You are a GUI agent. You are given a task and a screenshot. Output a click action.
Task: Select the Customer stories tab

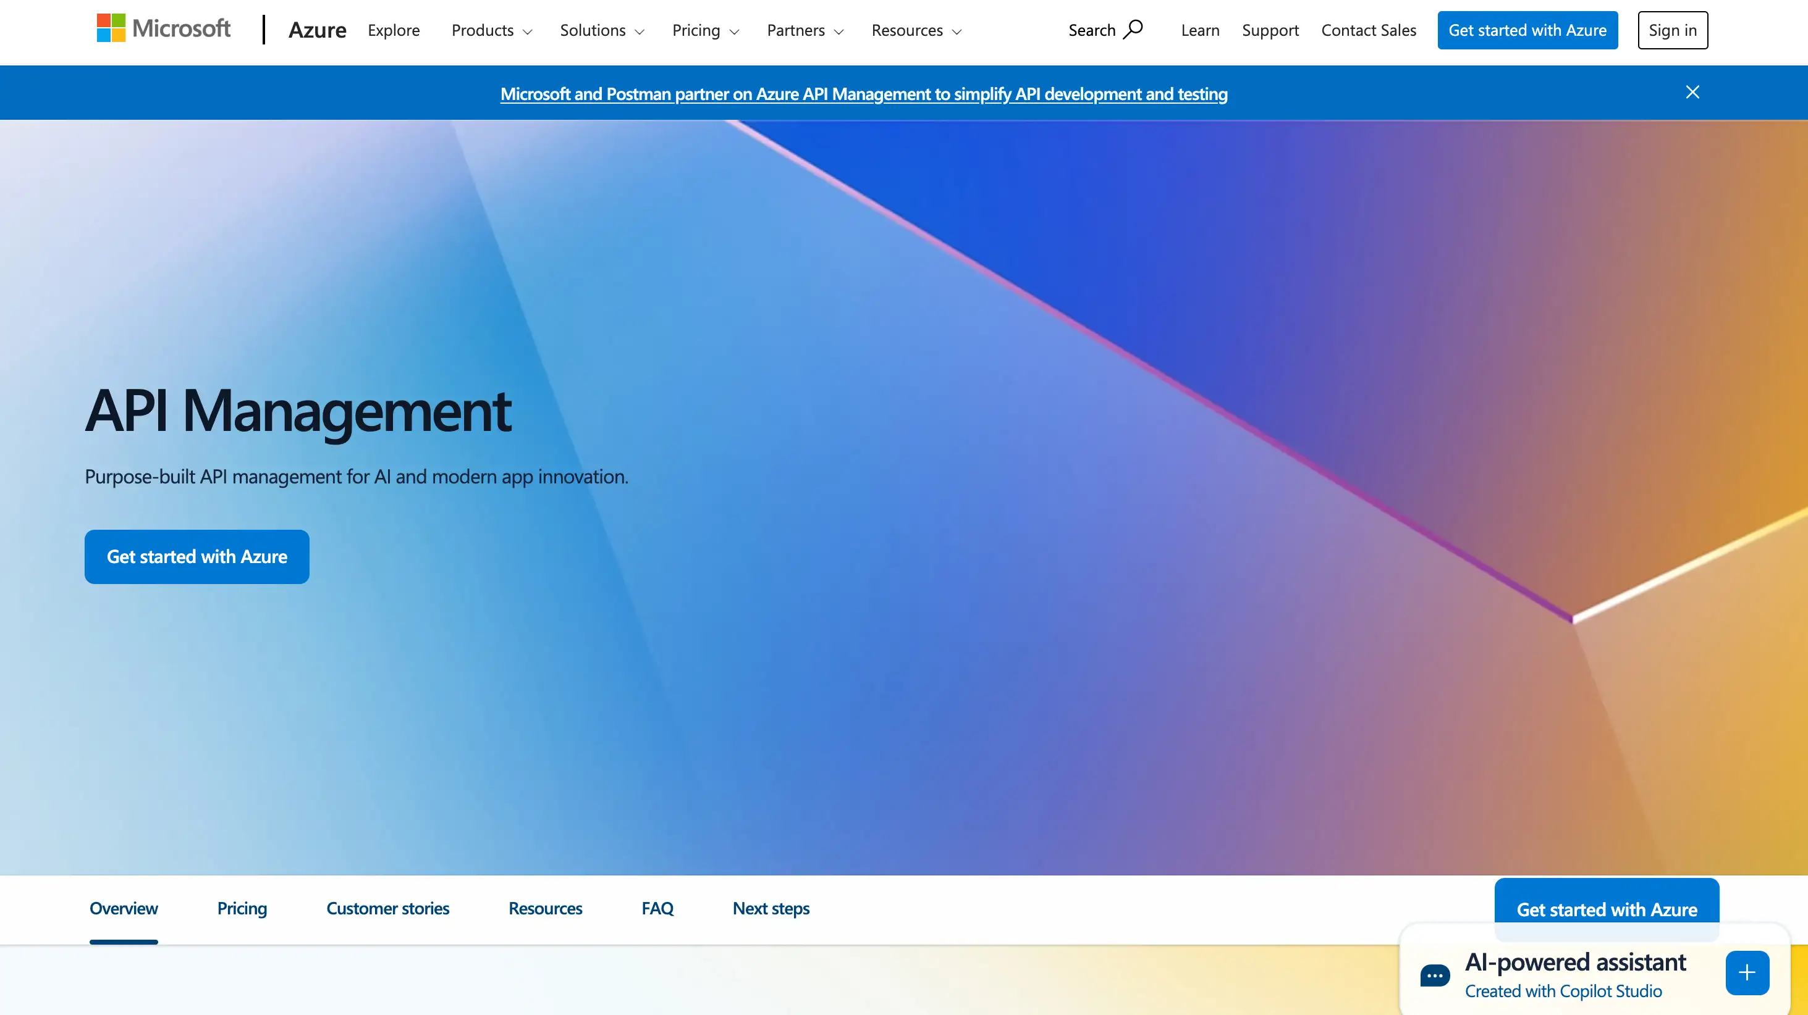coord(387,908)
